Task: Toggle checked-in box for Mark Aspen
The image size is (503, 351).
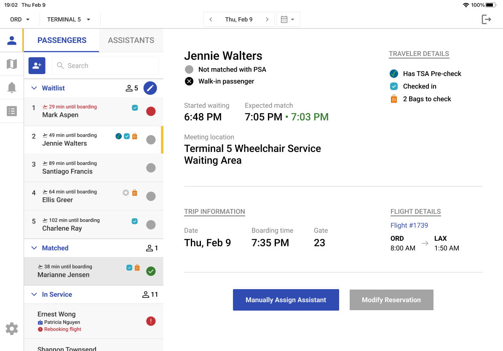Action: (x=135, y=108)
